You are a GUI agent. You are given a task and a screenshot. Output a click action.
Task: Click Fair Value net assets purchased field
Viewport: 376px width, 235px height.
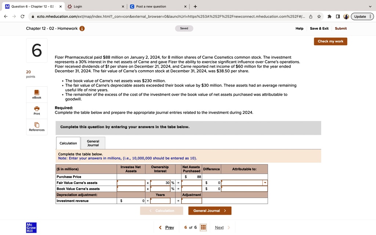(x=192, y=183)
